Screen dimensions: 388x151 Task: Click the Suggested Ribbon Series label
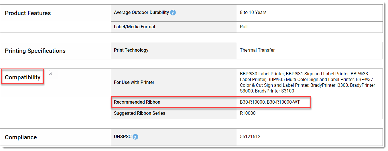(x=139, y=113)
